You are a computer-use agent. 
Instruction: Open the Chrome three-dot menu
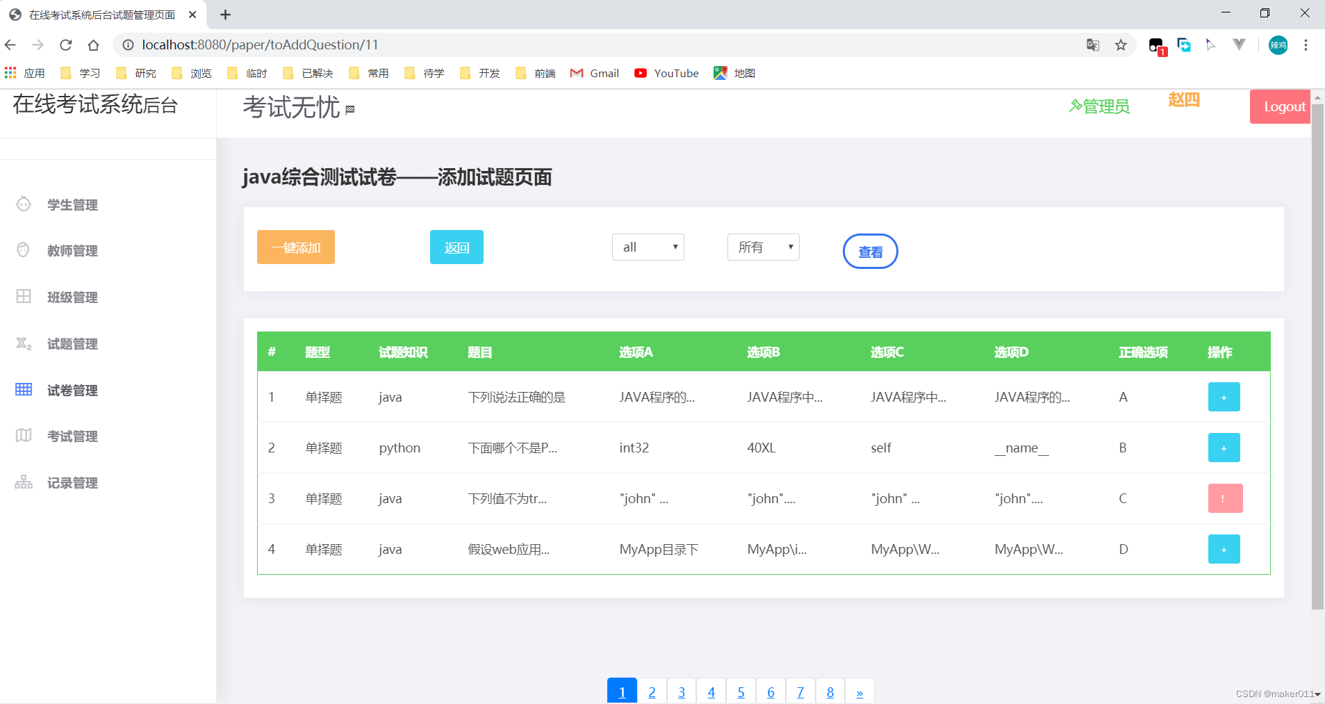click(x=1307, y=44)
